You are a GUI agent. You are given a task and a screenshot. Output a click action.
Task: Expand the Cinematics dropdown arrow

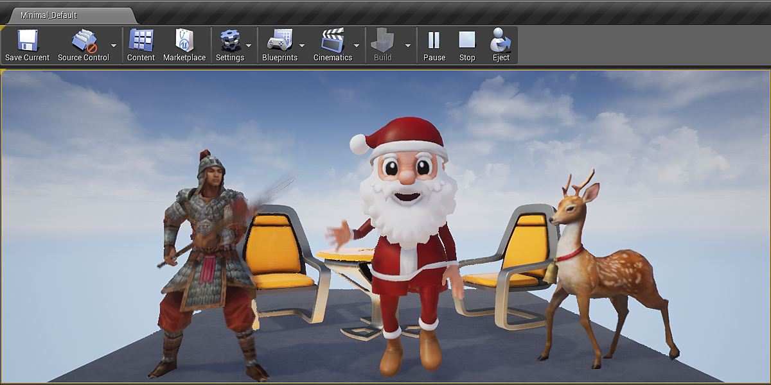pyautogui.click(x=357, y=46)
